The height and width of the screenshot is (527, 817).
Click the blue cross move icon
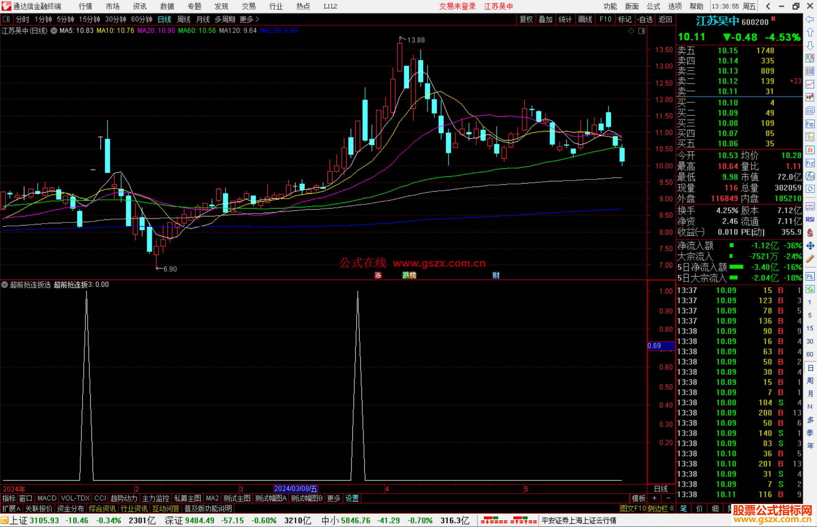pos(810,246)
